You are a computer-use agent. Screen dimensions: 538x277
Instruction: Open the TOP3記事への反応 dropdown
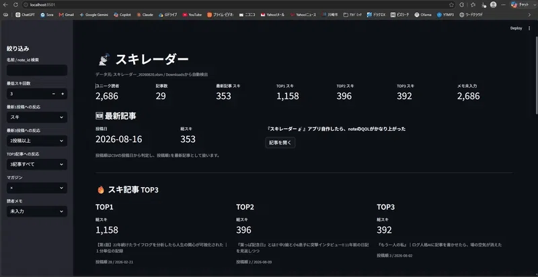37,164
